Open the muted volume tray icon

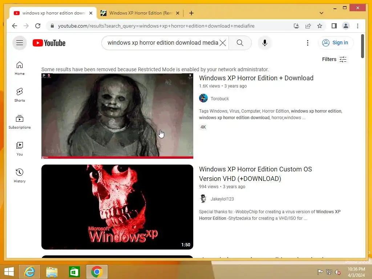coord(337,272)
